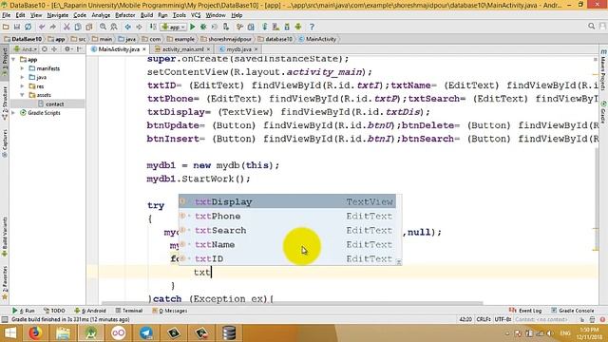
Task: Click the MainActivity breadcrumb
Action: pyautogui.click(x=317, y=39)
